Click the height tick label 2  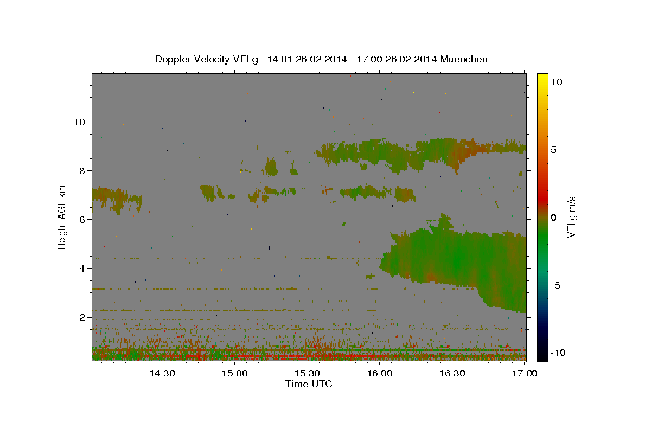tap(81, 317)
